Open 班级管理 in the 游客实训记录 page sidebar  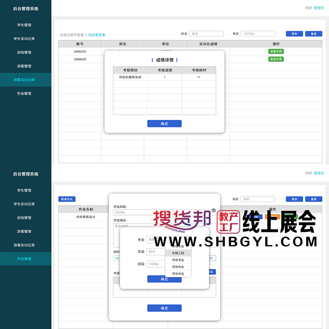(x=24, y=53)
